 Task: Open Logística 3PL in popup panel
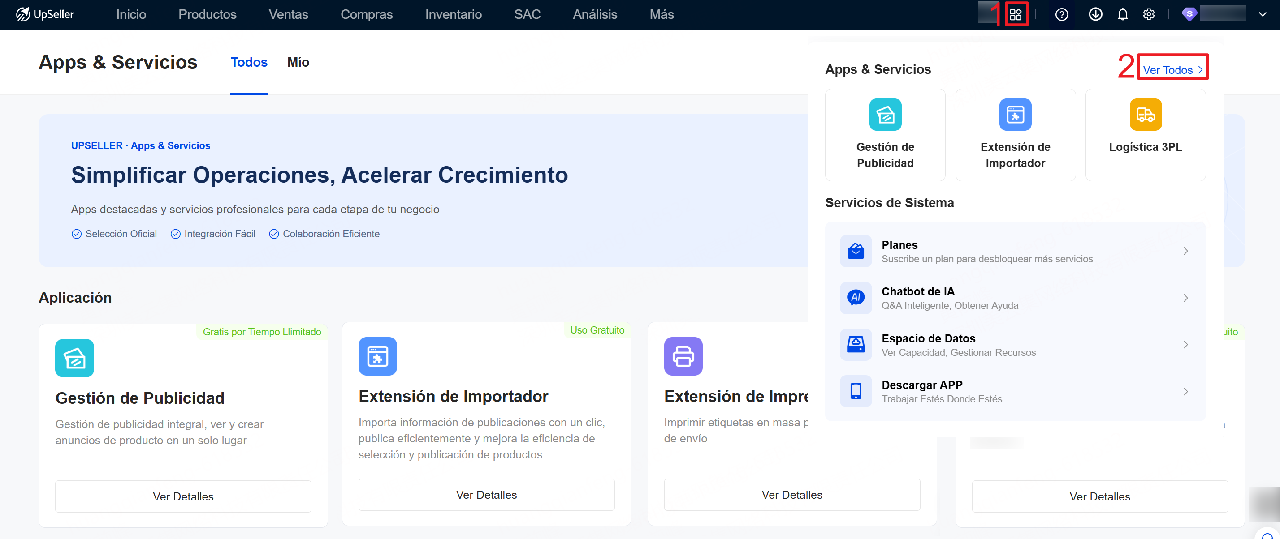1146,134
